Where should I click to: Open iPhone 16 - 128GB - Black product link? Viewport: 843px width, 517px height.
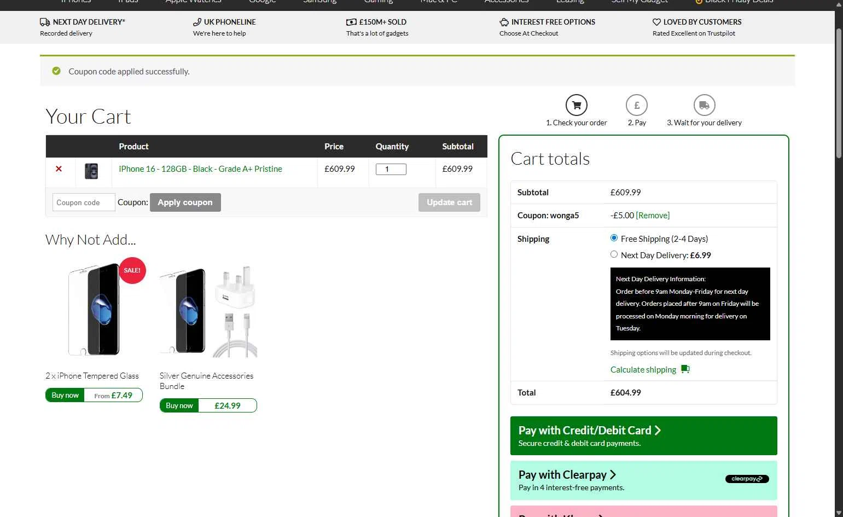click(200, 169)
